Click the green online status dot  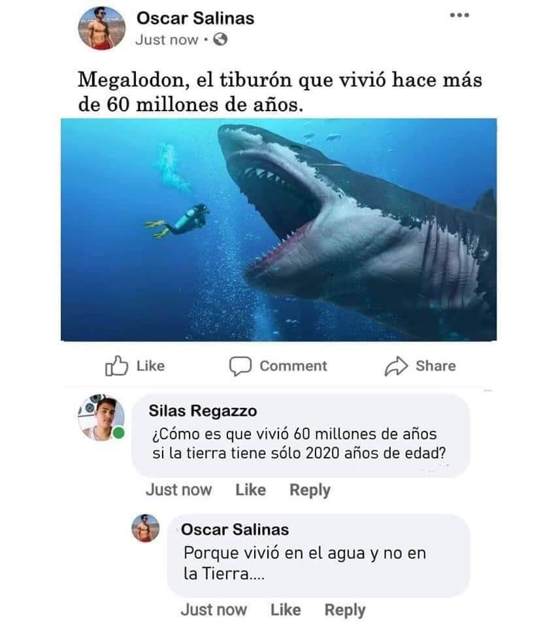[118, 433]
